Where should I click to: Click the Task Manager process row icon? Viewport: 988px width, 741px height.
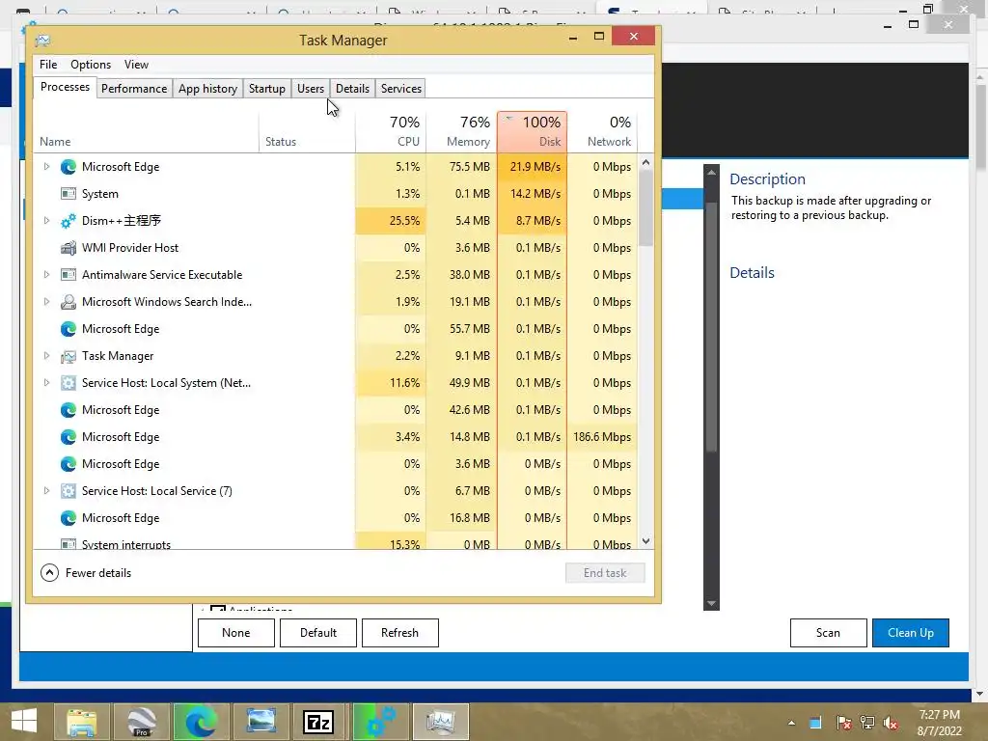69,356
